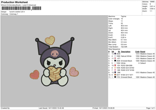Viewport: 156px width, 110px height.
Task: Select the 'EndY:' 0.00 in entry
Action: [117, 37]
